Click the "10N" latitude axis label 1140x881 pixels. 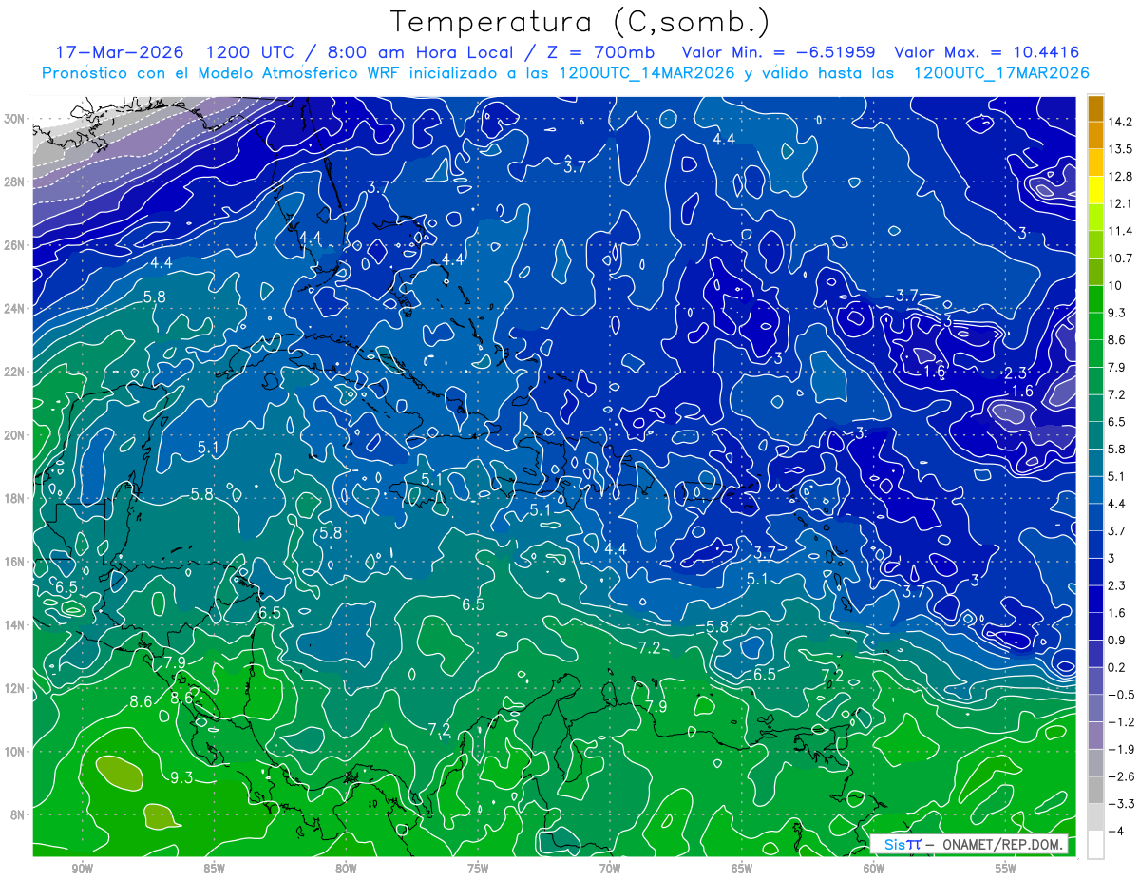16,752
